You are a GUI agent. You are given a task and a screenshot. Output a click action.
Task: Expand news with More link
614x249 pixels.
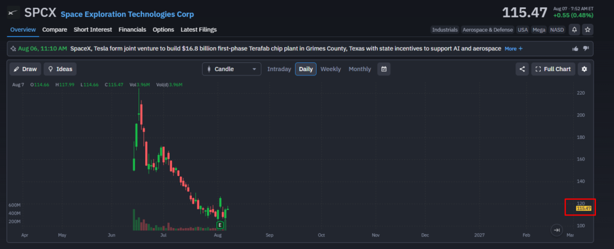point(513,48)
